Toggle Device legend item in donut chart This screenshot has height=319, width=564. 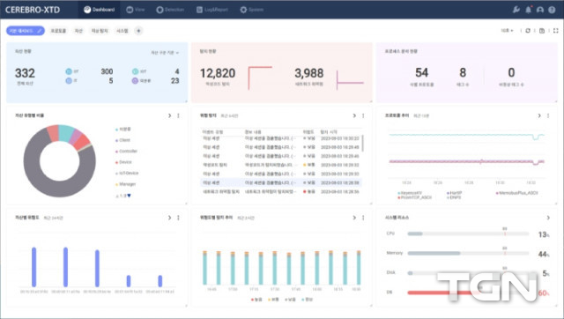tap(123, 162)
